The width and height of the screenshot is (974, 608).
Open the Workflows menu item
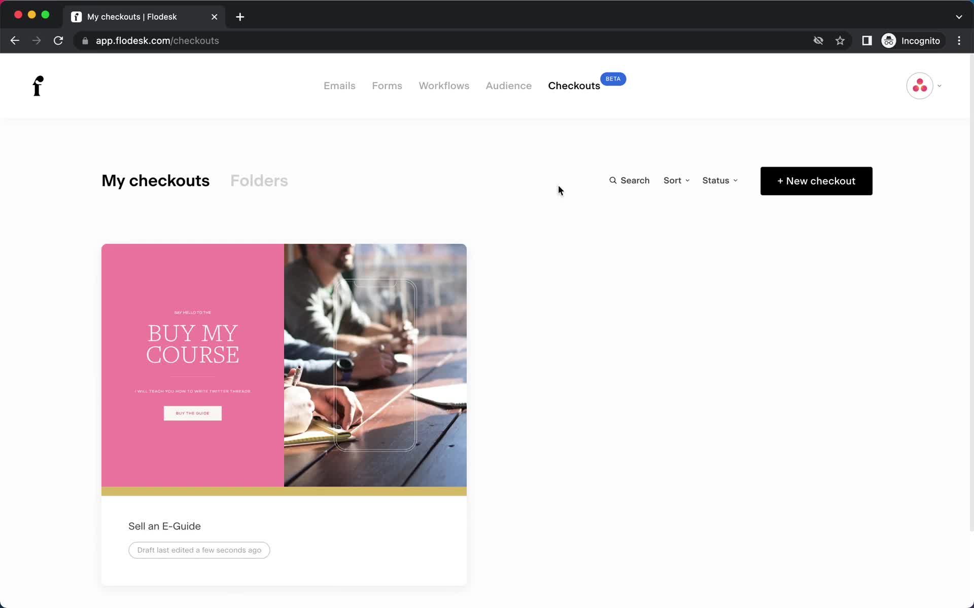coord(444,86)
